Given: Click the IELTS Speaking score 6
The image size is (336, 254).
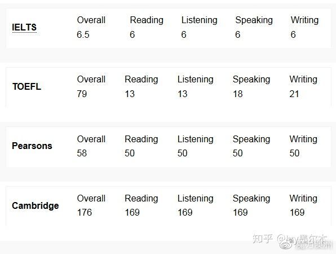Looking at the screenshot, I should click(238, 34).
